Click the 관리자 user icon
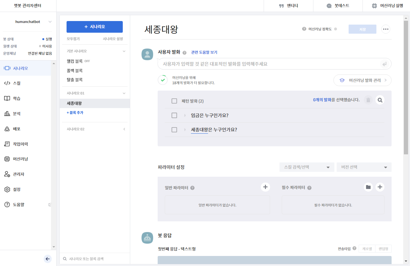 pyautogui.click(x=7, y=174)
